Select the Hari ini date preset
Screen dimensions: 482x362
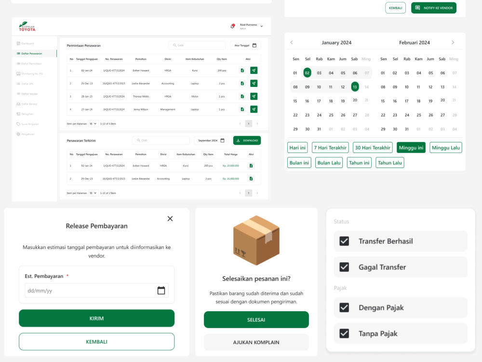[297, 148]
